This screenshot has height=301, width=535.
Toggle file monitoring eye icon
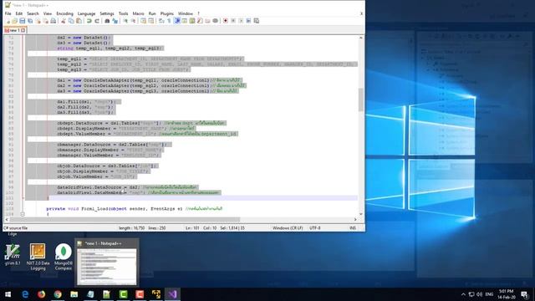click(x=216, y=21)
